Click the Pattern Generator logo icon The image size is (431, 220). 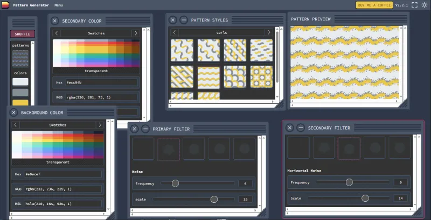click(x=5, y=5)
